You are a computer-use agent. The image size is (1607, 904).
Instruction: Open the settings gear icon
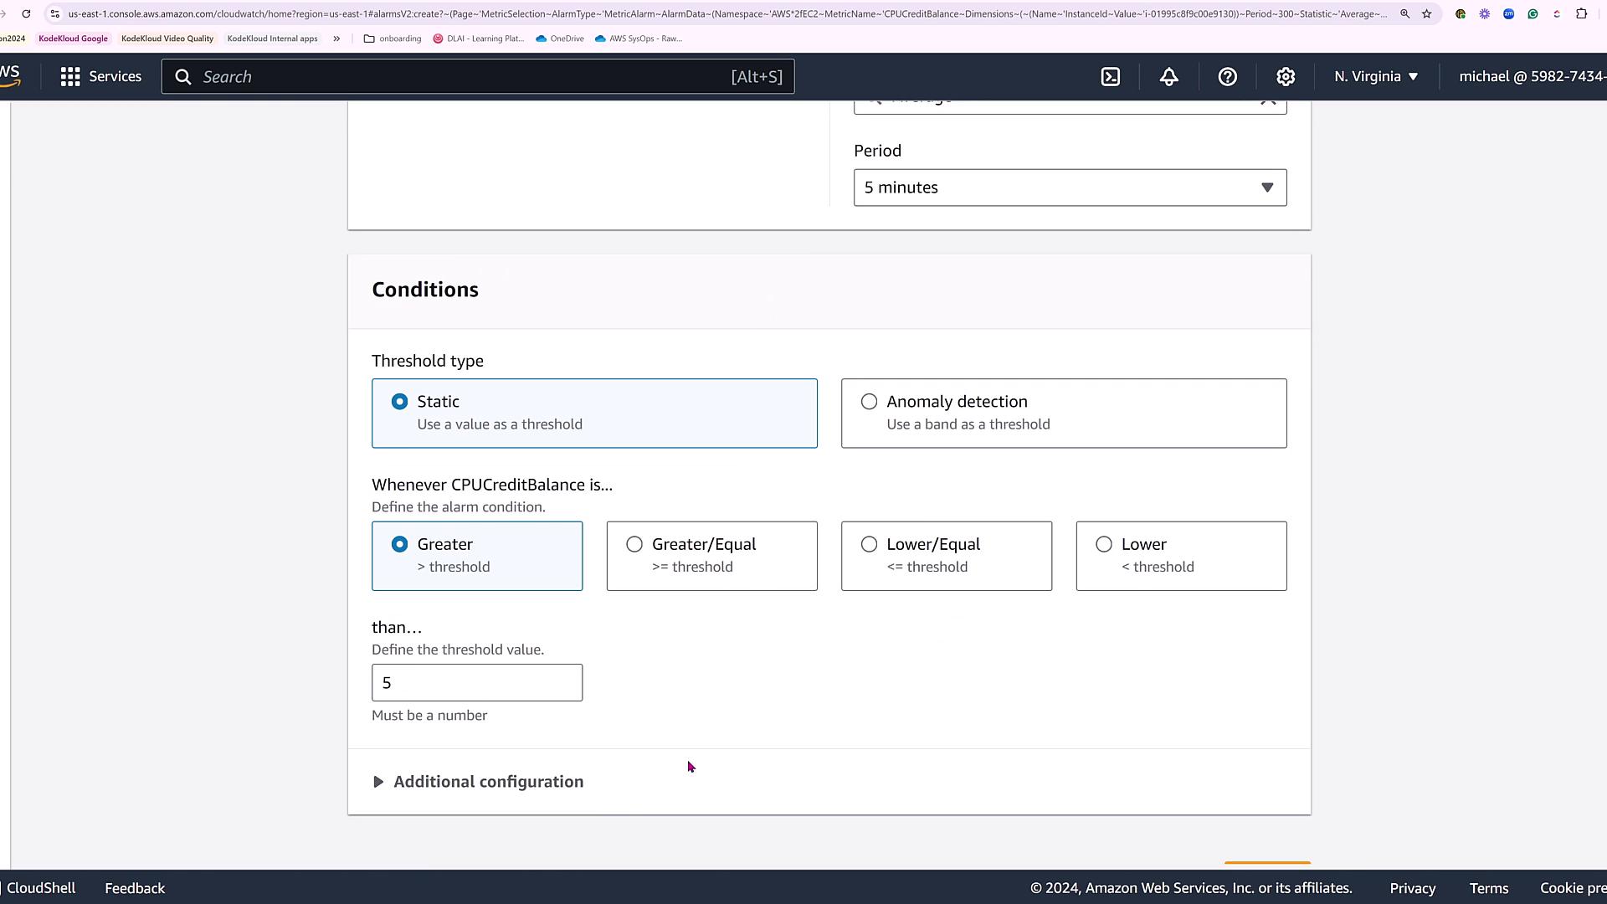[x=1286, y=77]
